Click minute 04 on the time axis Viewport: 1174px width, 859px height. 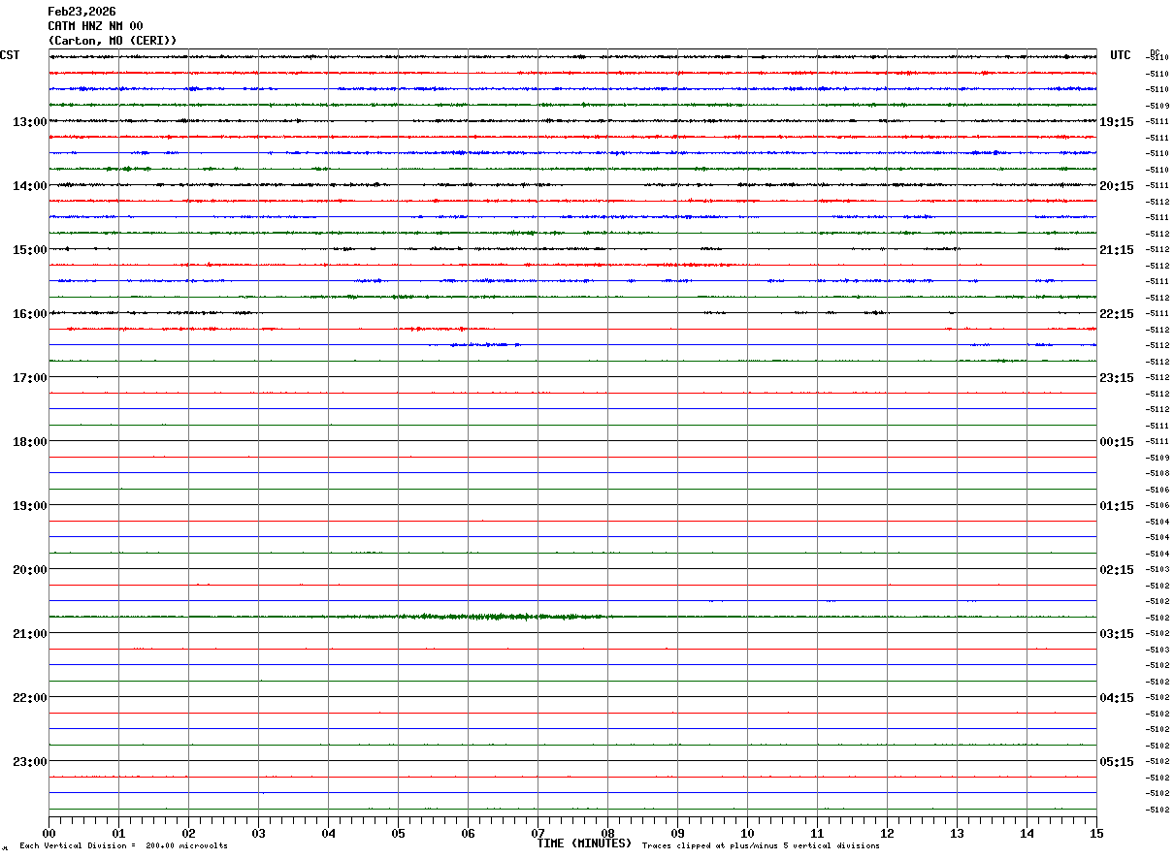[328, 833]
